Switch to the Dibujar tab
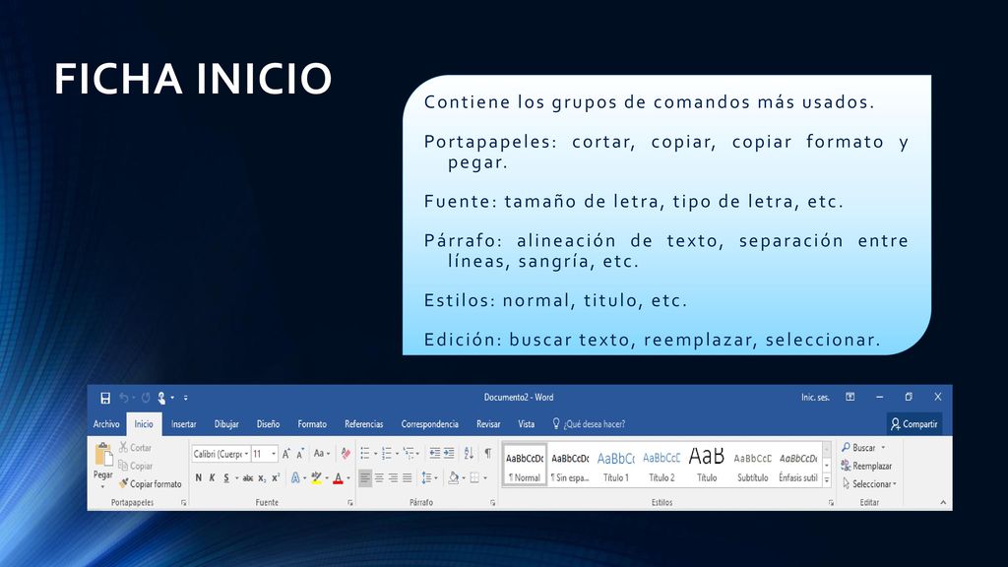 (x=226, y=424)
